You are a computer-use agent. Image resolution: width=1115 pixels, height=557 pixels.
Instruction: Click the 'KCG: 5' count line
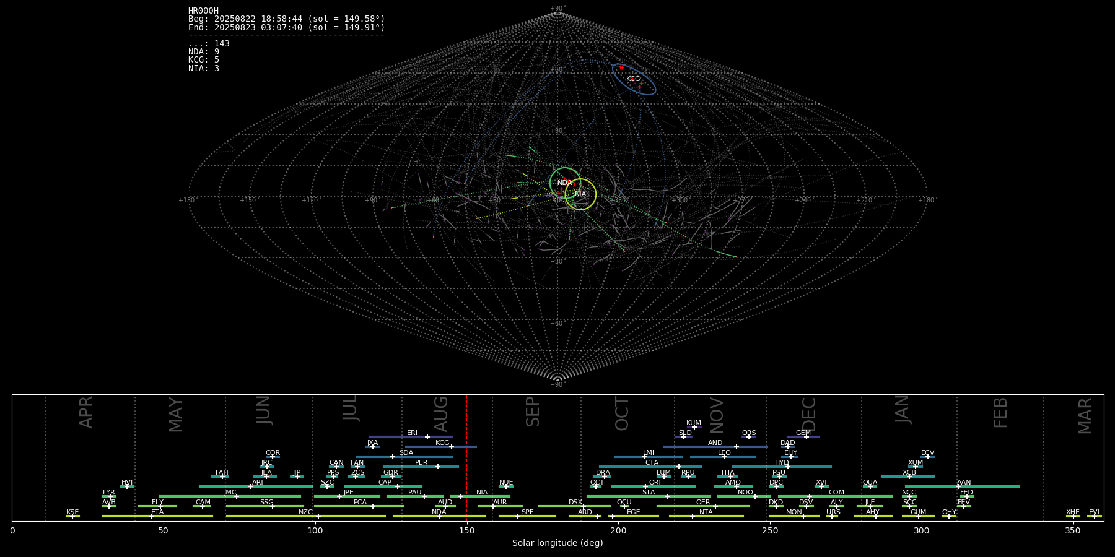point(204,59)
